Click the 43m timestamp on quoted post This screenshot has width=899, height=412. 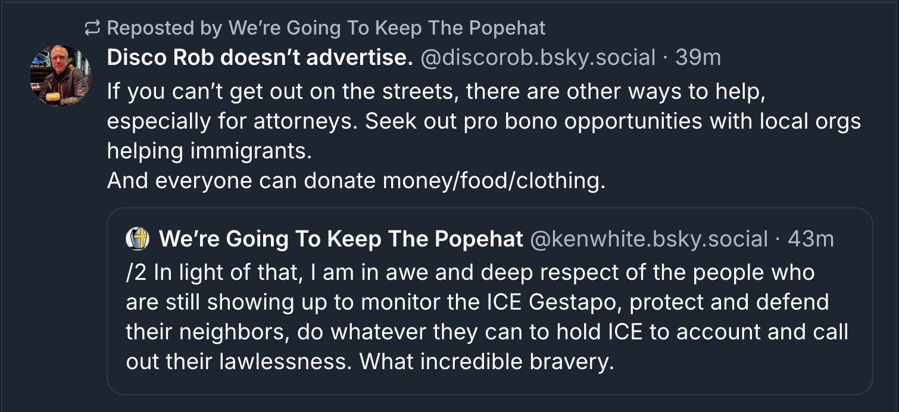coord(810,239)
